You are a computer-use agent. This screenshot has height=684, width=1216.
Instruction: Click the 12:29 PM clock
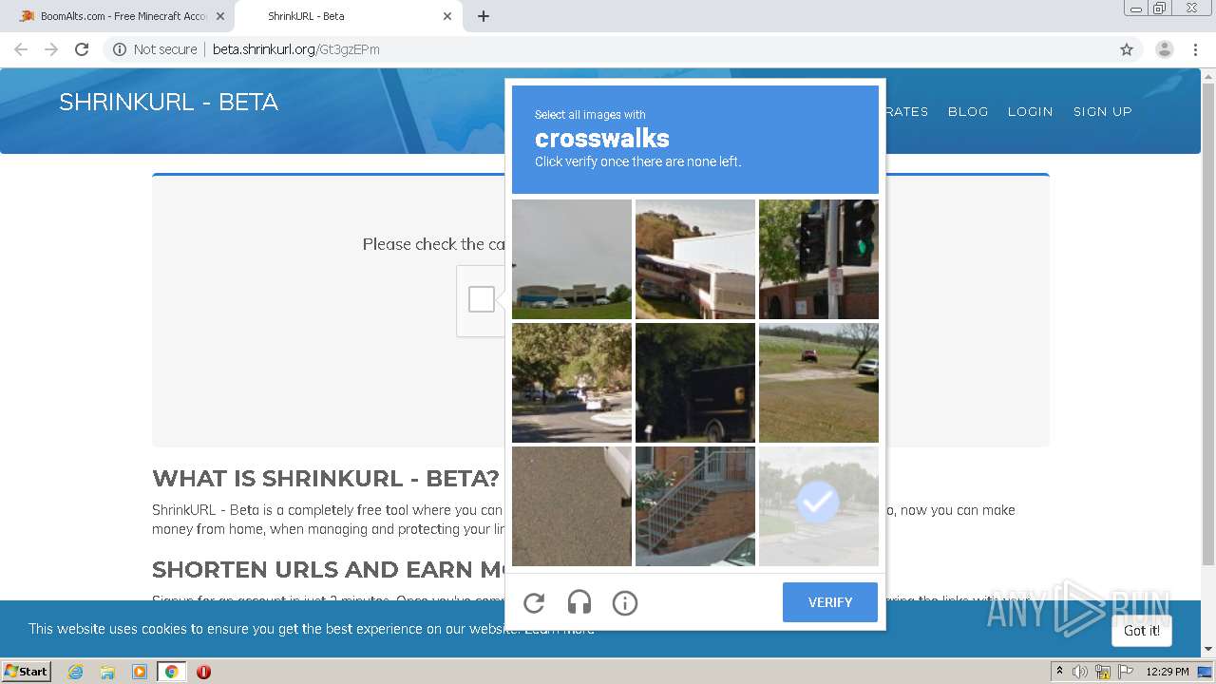click(x=1168, y=672)
